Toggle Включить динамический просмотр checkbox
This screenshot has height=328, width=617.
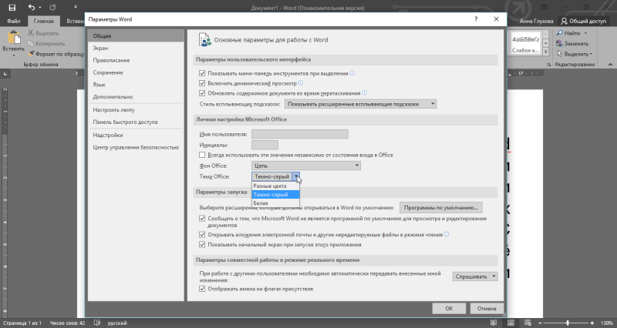(x=202, y=83)
